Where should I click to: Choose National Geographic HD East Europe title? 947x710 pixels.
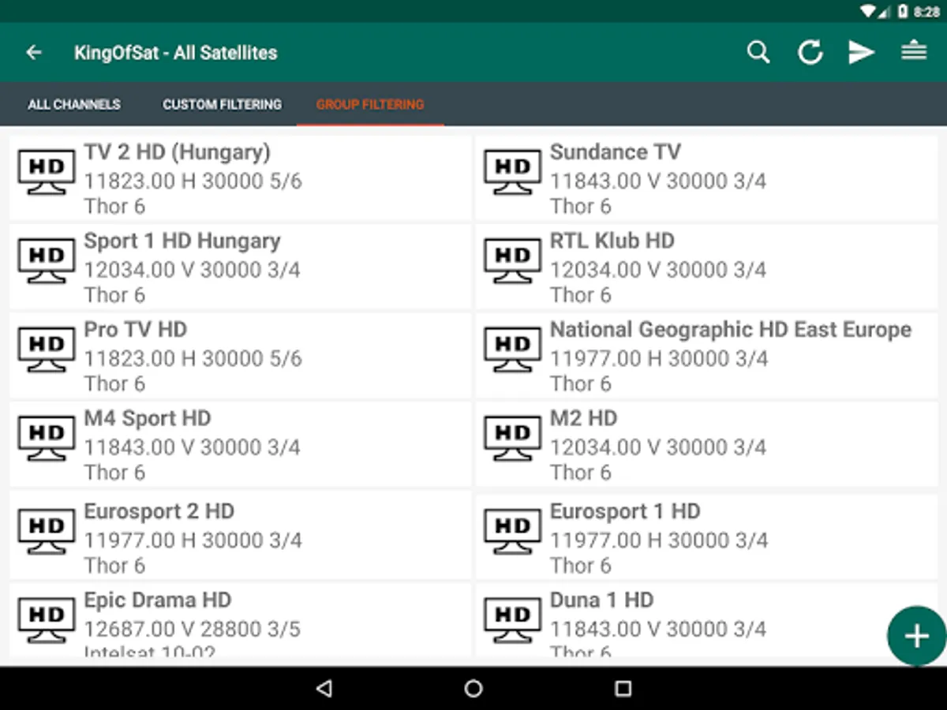(x=731, y=330)
